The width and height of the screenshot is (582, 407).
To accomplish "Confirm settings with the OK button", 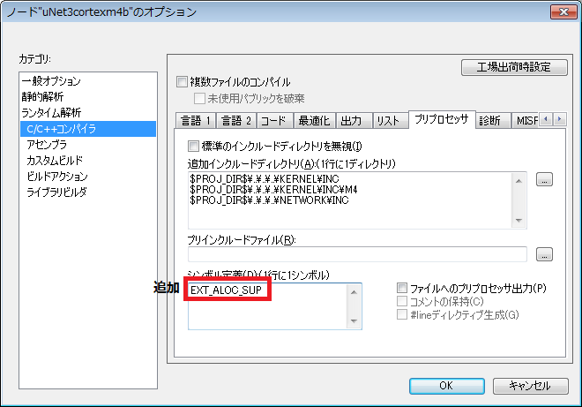I will 446,386.
